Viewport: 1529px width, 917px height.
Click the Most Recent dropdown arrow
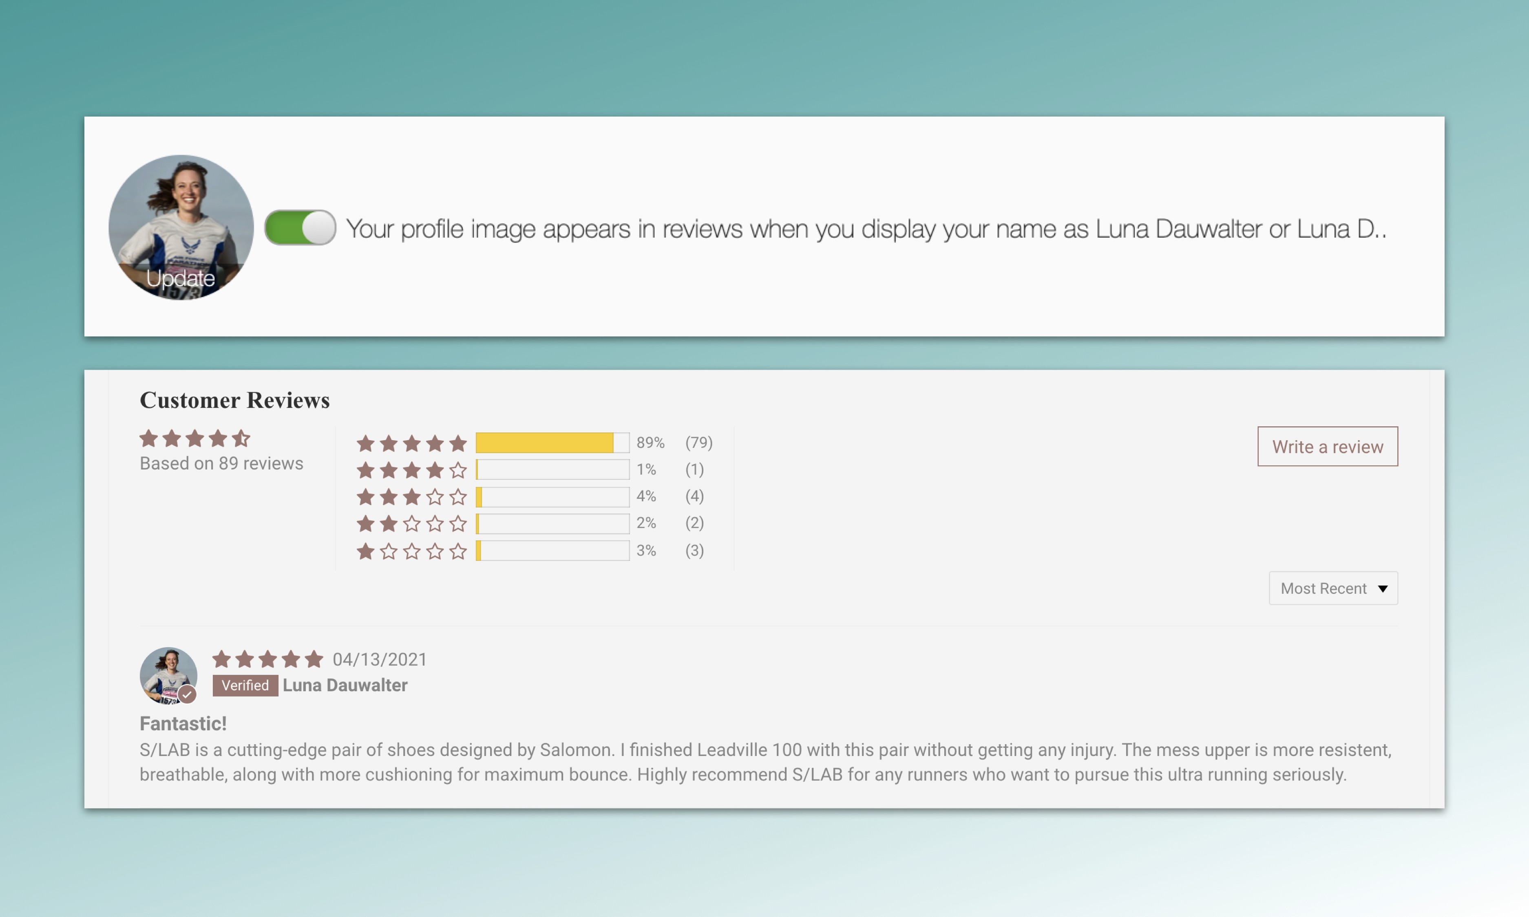pyautogui.click(x=1383, y=589)
